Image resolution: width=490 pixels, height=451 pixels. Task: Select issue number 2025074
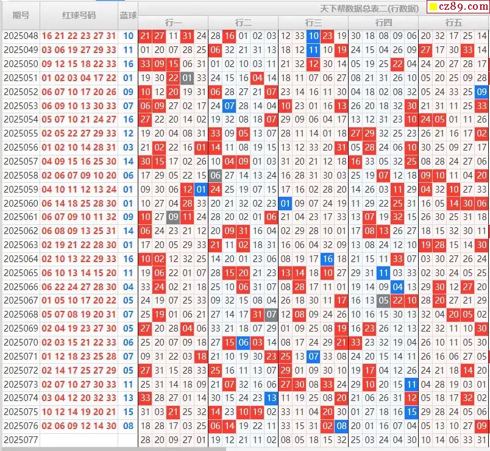(x=21, y=398)
